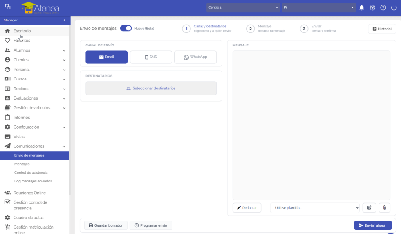Toggle the Nuevo (Beta) switch
This screenshot has width=401, height=234.
click(126, 29)
